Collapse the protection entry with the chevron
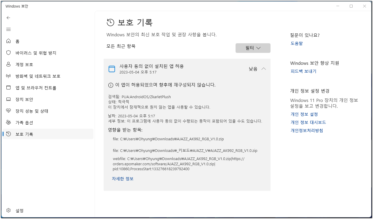This screenshot has height=219, width=373. 264,69
